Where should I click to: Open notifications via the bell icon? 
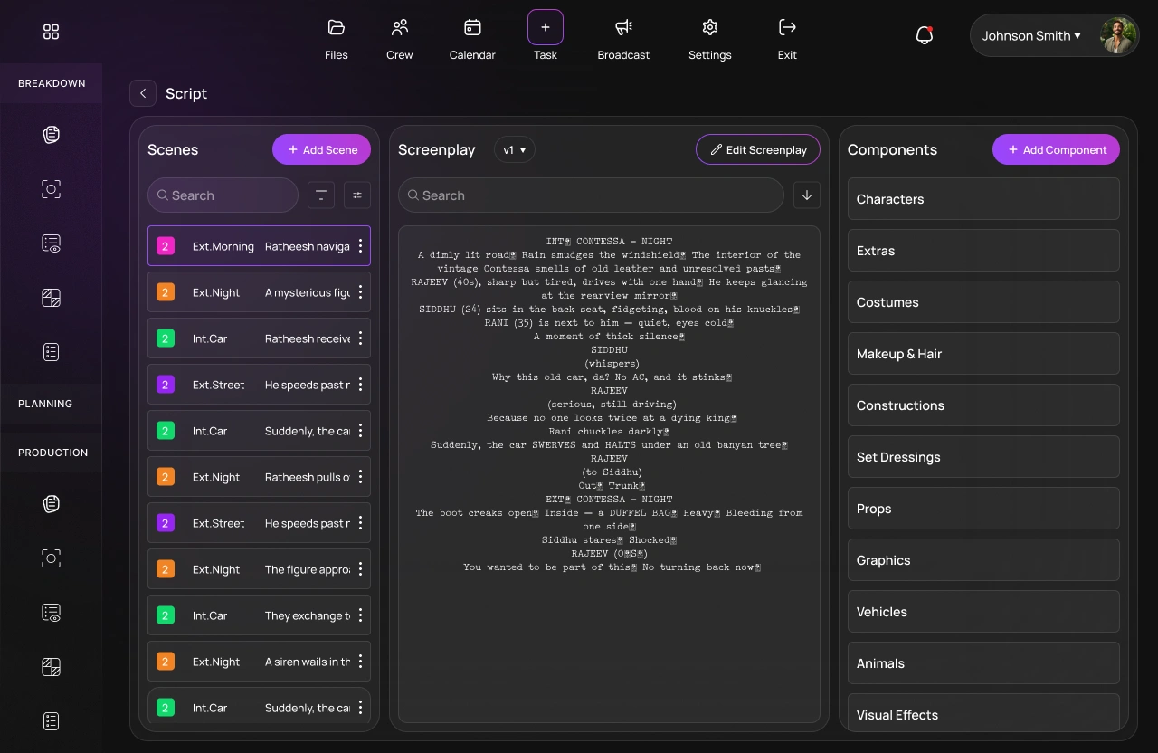(924, 34)
